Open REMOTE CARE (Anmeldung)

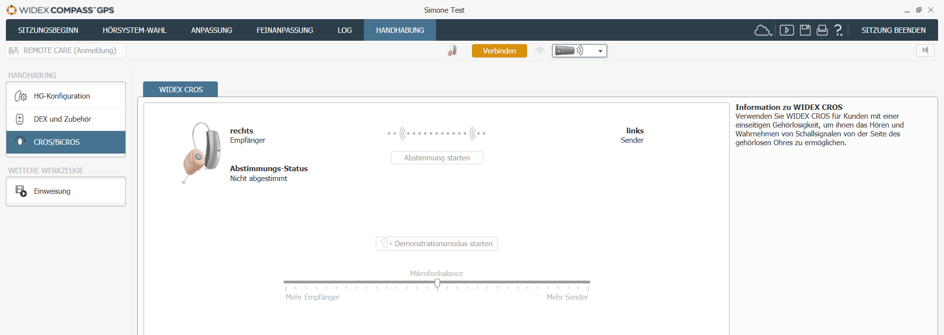(x=66, y=51)
